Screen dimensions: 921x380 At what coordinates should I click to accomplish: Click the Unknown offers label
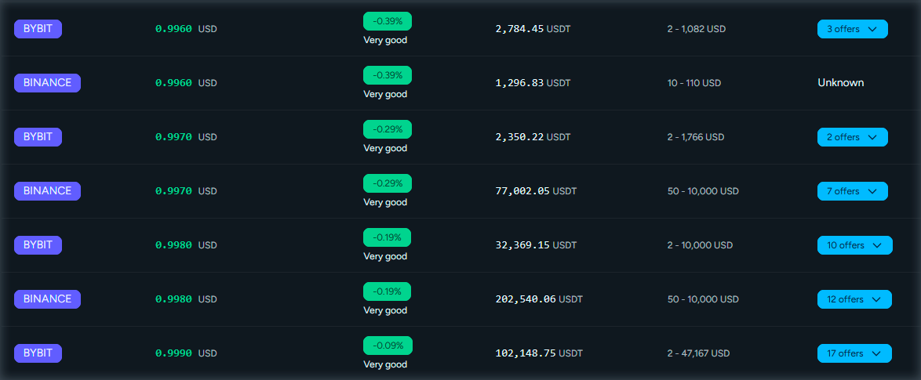(840, 82)
